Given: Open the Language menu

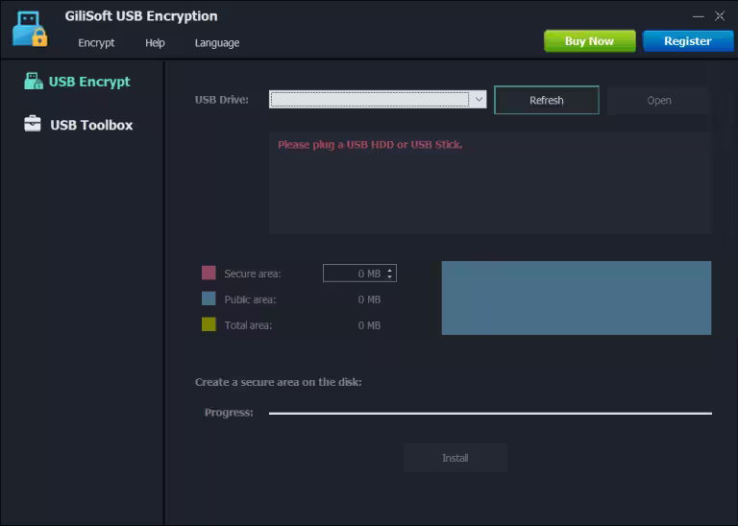Looking at the screenshot, I should (x=217, y=43).
